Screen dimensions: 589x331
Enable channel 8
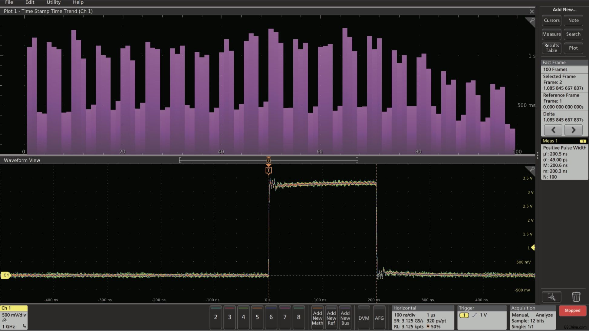click(x=299, y=317)
